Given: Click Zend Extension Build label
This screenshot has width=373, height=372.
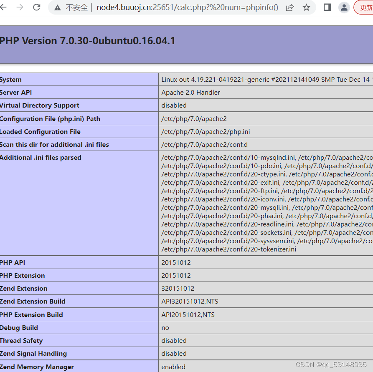Looking at the screenshot, I should pyautogui.click(x=33, y=301).
